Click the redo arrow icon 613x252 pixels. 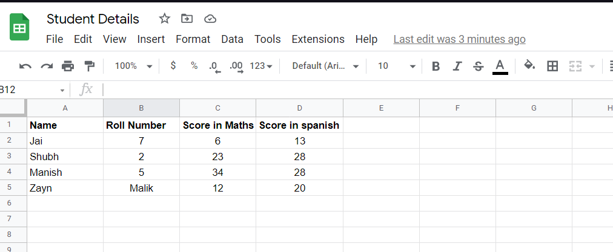[47, 66]
